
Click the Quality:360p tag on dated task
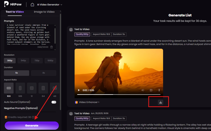tap(82, 118)
